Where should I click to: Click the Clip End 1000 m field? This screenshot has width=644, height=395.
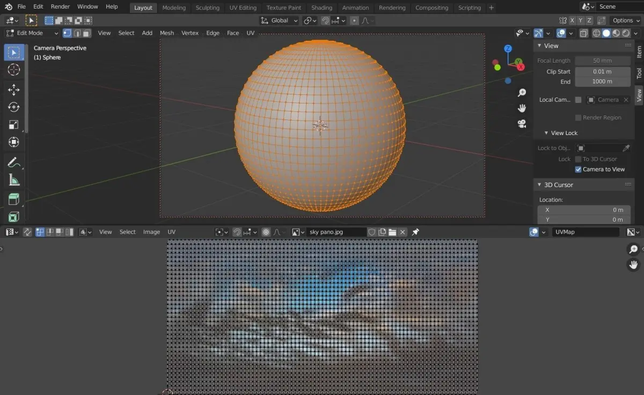point(603,82)
